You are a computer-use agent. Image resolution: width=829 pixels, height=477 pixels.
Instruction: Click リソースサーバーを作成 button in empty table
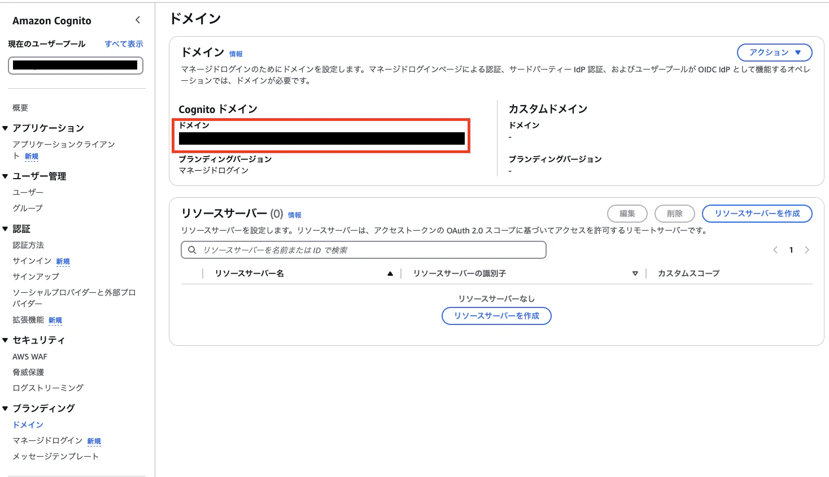click(496, 316)
